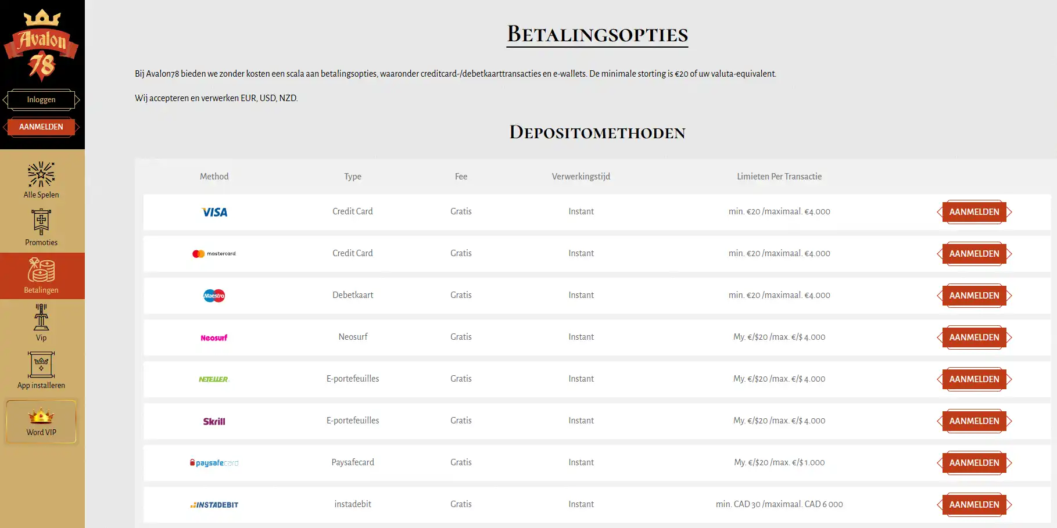Select Betalingen menu label
The width and height of the screenshot is (1057, 528).
(41, 290)
